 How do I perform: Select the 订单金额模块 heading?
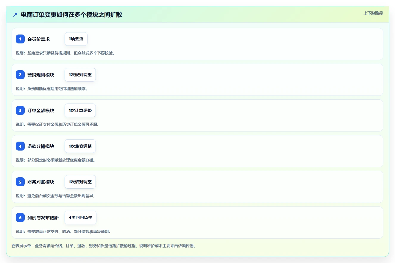[x=41, y=110]
